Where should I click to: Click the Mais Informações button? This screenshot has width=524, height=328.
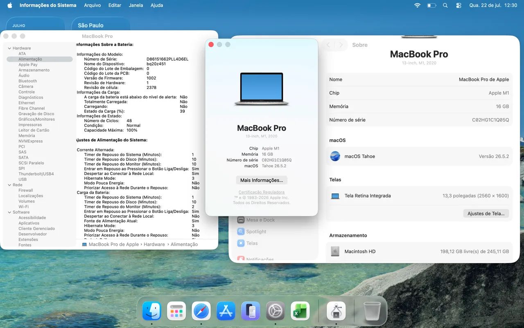coord(262,180)
